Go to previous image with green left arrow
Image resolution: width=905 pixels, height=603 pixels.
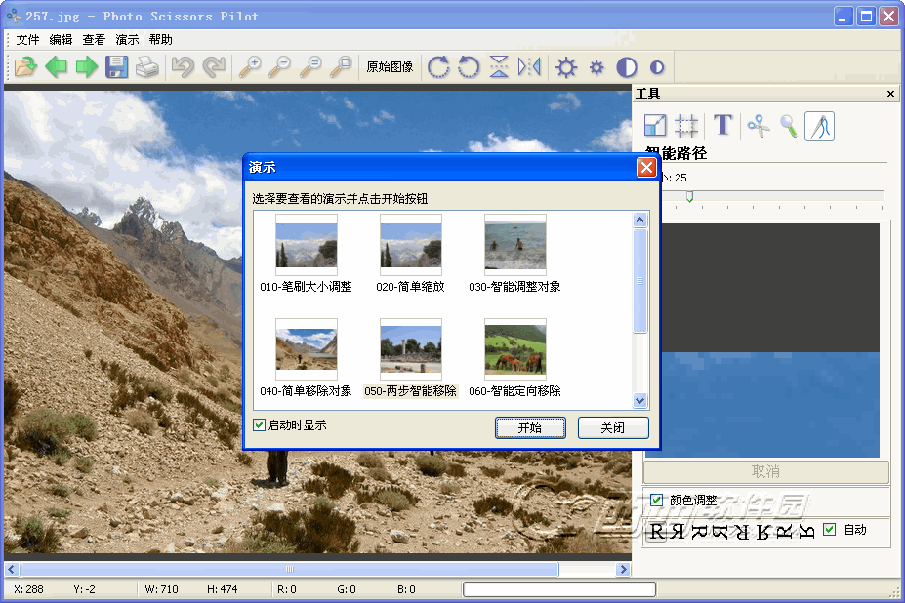click(x=56, y=67)
